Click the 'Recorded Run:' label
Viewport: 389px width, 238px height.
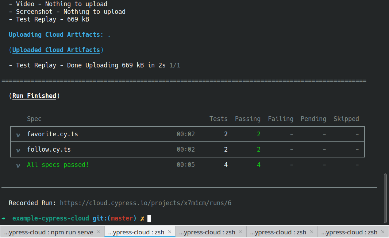click(32, 203)
